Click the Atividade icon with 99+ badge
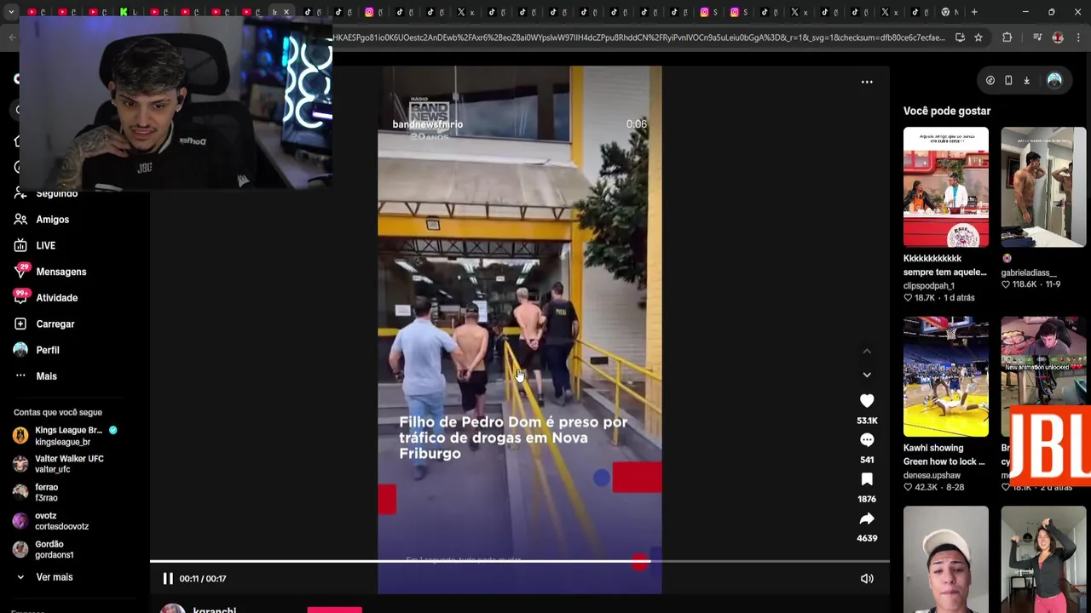 [x=21, y=297]
